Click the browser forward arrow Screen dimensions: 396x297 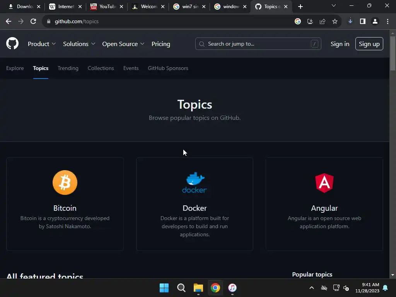(x=21, y=22)
